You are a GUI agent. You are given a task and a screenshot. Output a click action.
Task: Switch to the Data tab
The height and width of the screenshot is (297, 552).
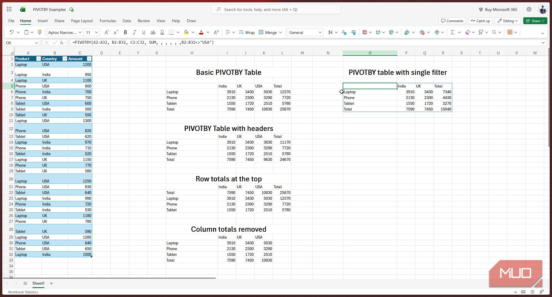[126, 21]
